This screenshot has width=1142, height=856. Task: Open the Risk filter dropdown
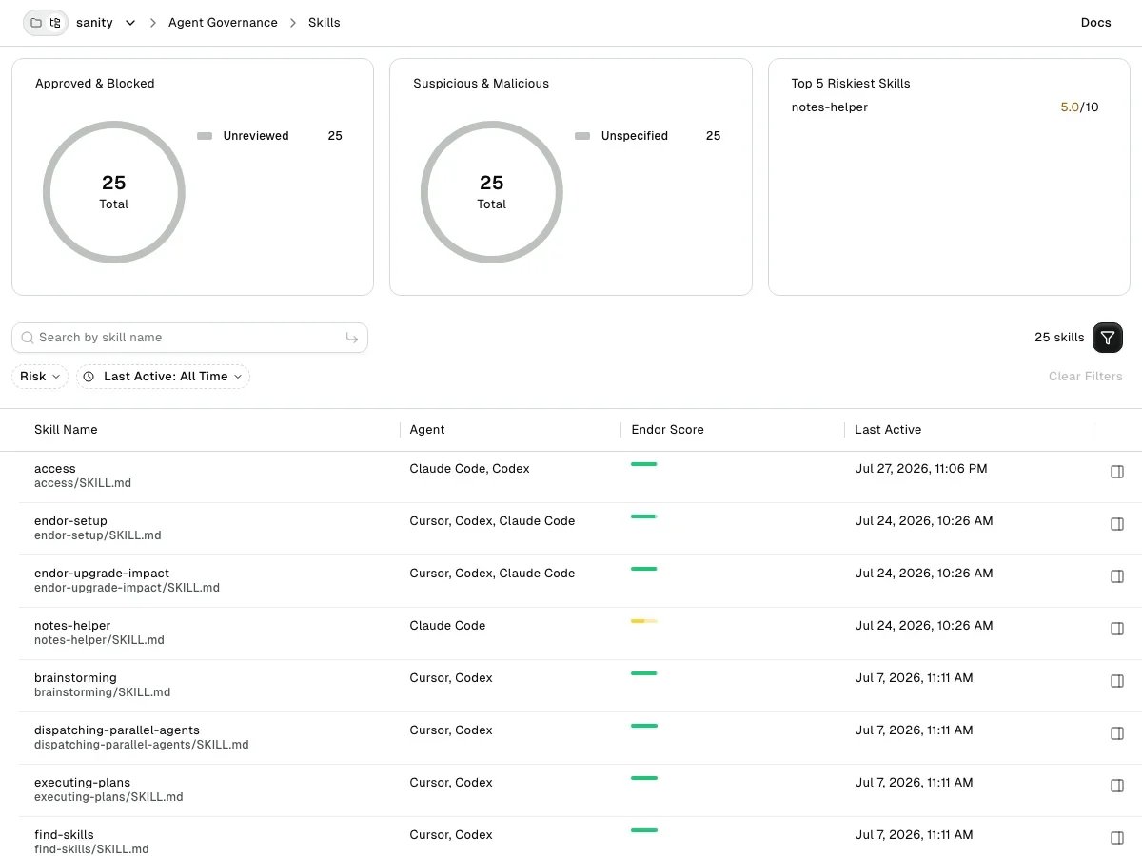(40, 377)
